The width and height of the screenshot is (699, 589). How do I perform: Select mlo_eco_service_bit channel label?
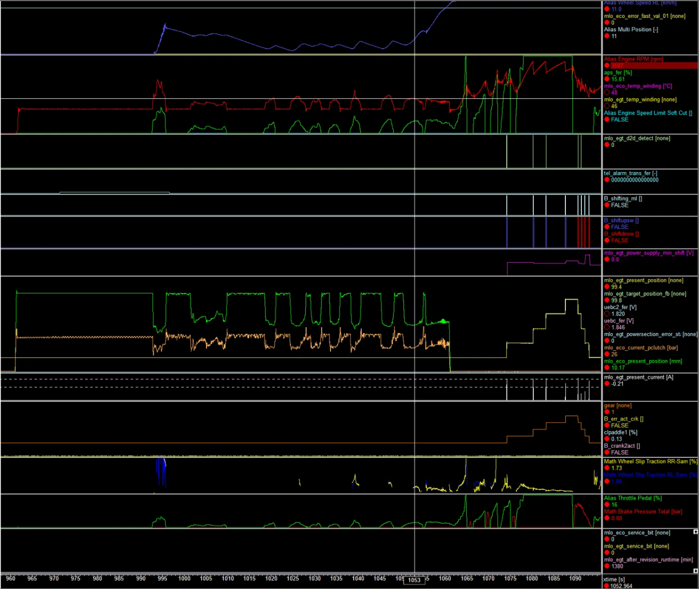(637, 533)
